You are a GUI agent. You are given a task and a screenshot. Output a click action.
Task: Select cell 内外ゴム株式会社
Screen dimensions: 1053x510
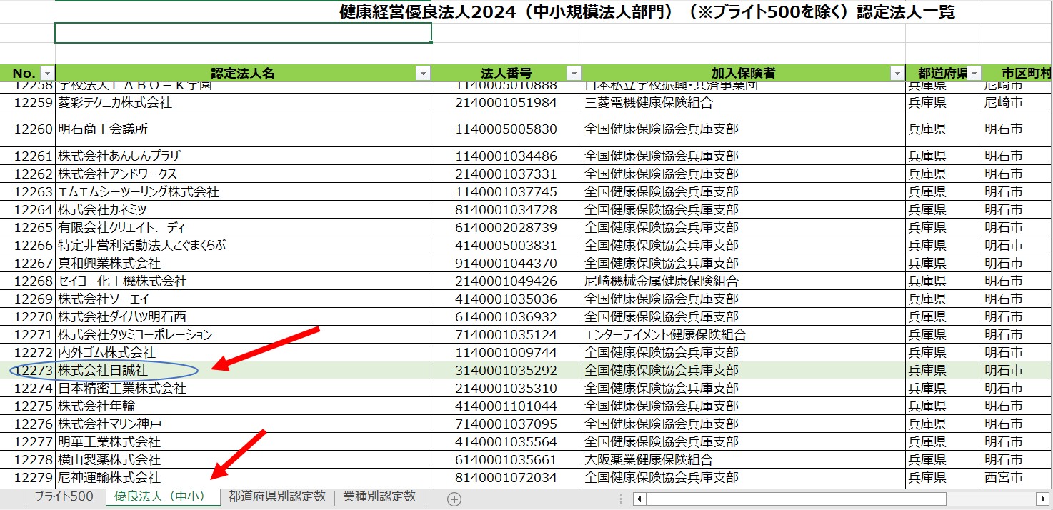pyautogui.click(x=244, y=353)
